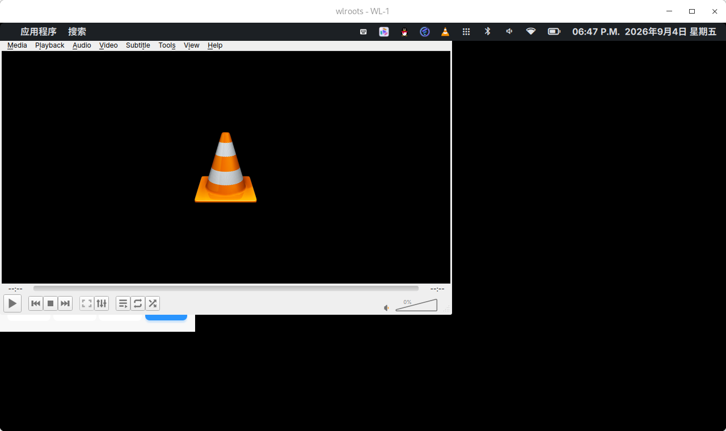This screenshot has height=431, width=726.
Task: Show extended settings equalizer icon
Action: click(102, 303)
